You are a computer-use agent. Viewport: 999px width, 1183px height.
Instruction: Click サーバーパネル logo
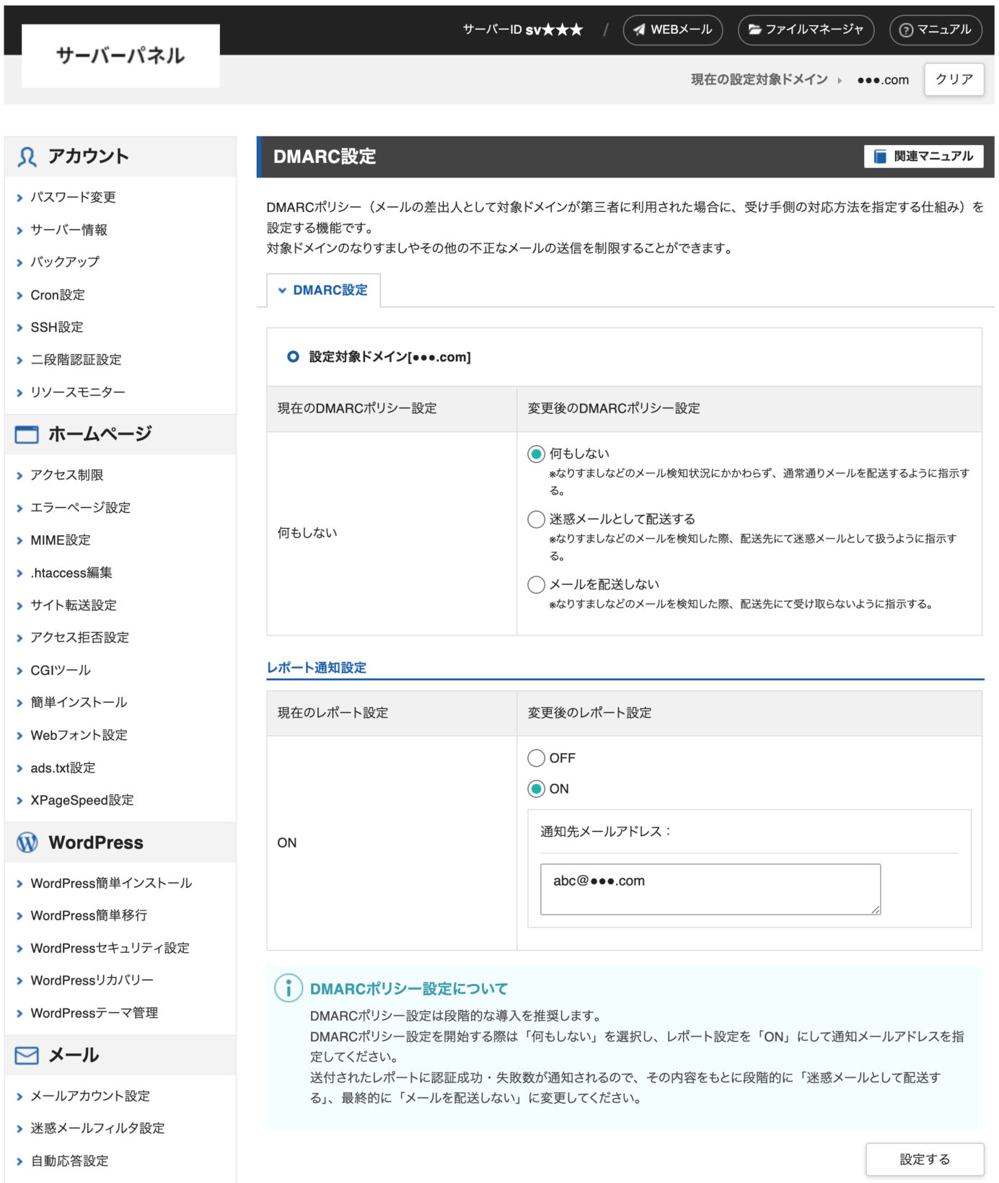click(120, 56)
